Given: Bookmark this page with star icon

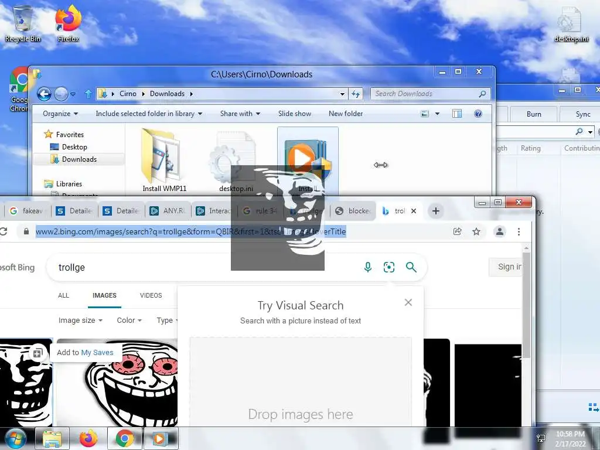Looking at the screenshot, I should [x=476, y=231].
